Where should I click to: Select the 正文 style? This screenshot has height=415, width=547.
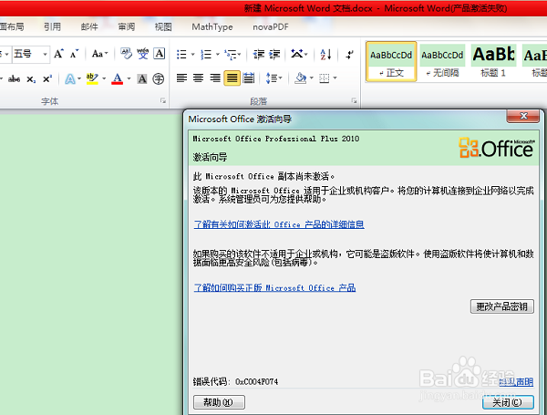[x=391, y=62]
